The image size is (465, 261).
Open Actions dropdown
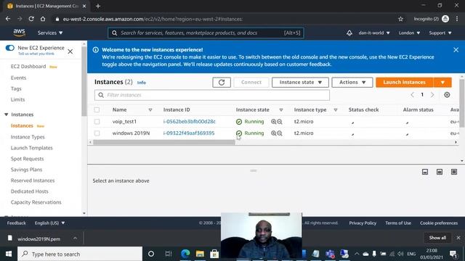[x=352, y=82]
